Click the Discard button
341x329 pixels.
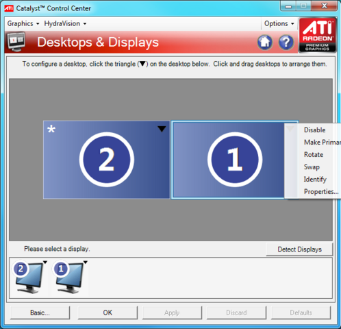[236, 313]
